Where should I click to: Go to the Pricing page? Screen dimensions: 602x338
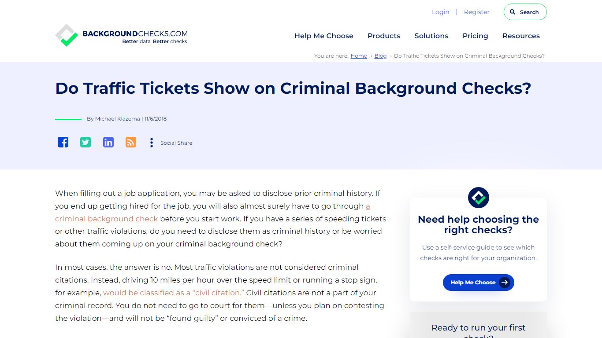click(475, 36)
